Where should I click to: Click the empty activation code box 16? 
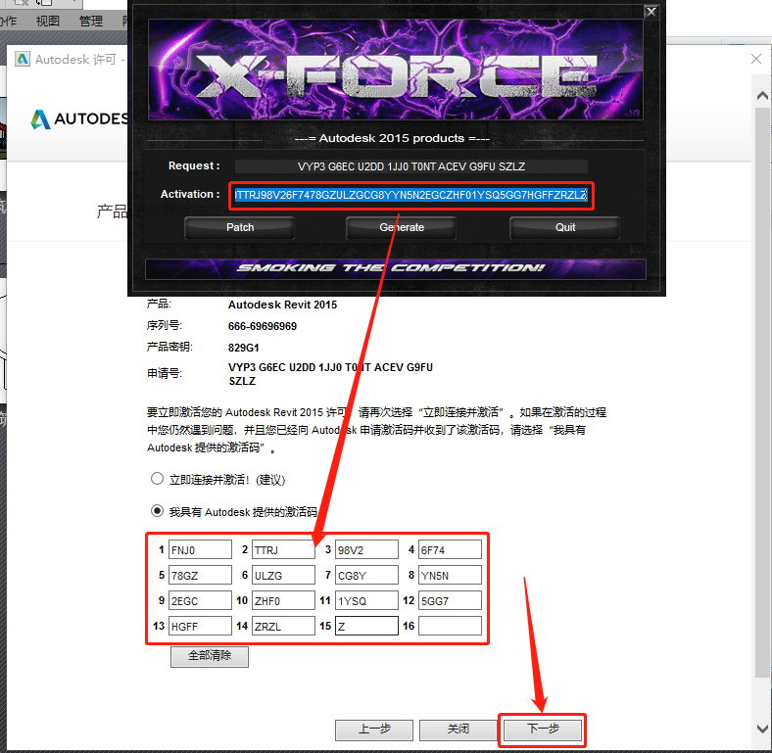tap(450, 626)
